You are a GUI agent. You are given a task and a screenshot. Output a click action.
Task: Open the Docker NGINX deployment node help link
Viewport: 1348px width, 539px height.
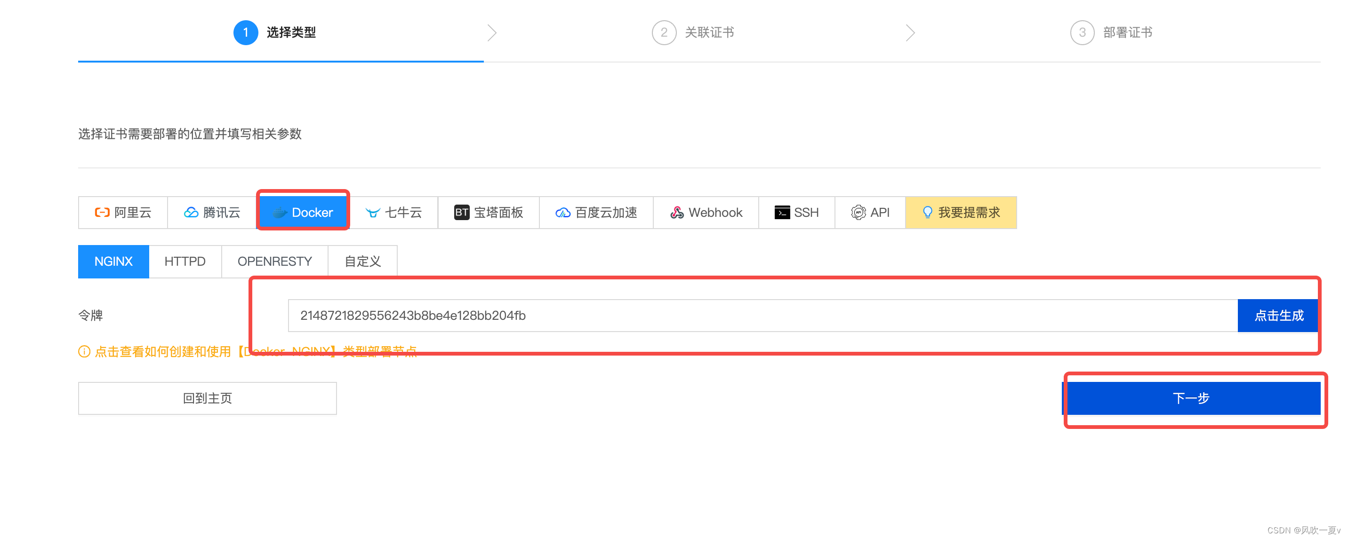[256, 351]
